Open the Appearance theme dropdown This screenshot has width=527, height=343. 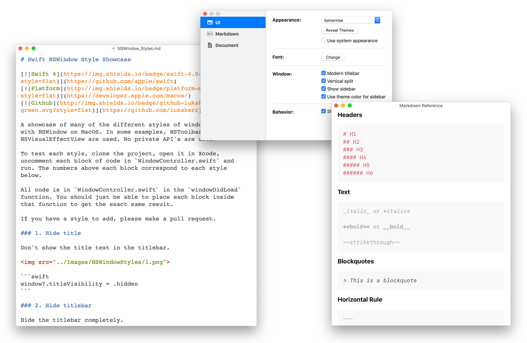[348, 20]
